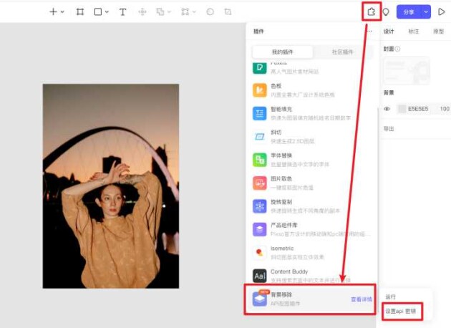Image resolution: width=451 pixels, height=328 pixels.
Task: Open the red 图片取色 plugin icon
Action: tap(260, 183)
